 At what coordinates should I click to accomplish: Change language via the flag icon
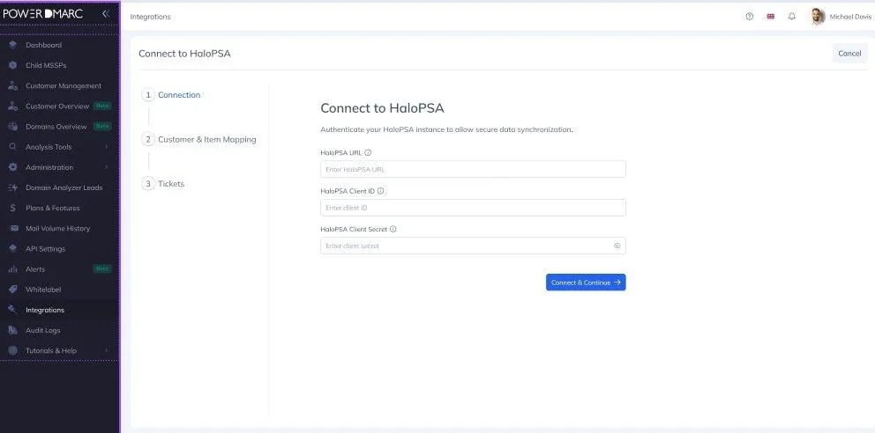[x=771, y=17]
